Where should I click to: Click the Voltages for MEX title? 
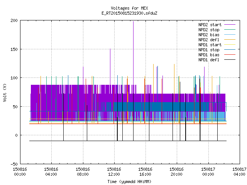pos(129,8)
